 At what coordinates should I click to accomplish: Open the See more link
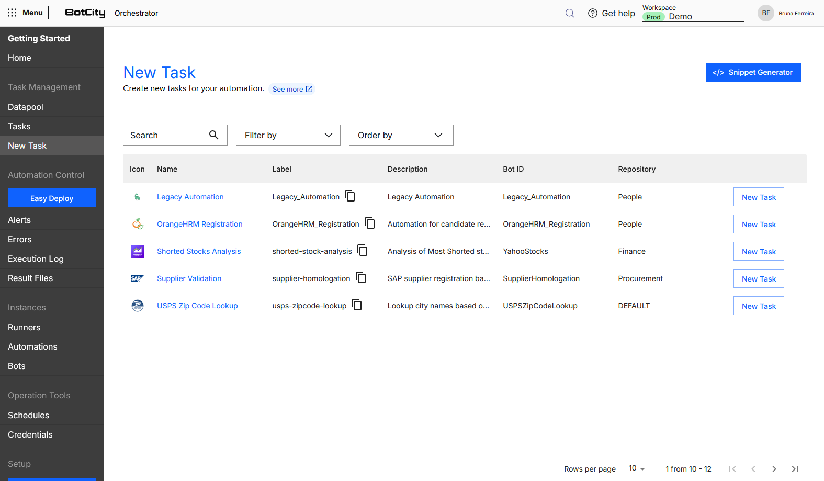tap(292, 89)
